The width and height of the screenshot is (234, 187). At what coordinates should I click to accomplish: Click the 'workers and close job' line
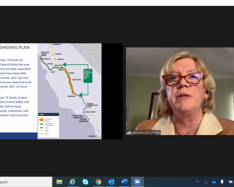click(14, 115)
